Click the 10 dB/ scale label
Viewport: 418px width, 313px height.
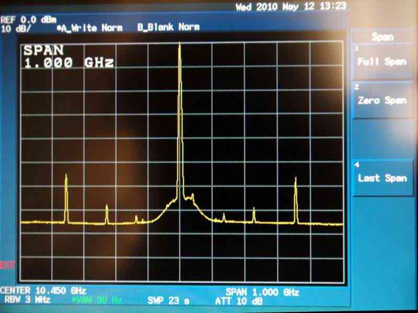coord(16,28)
